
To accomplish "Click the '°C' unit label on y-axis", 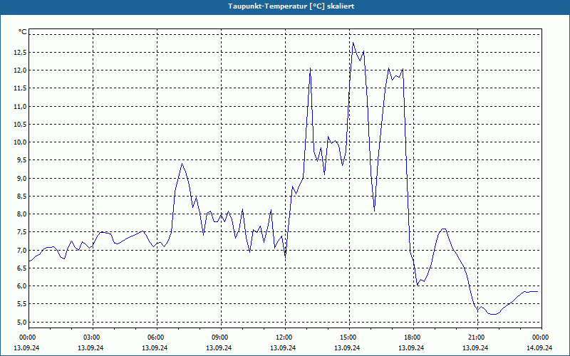I will 23,32.
